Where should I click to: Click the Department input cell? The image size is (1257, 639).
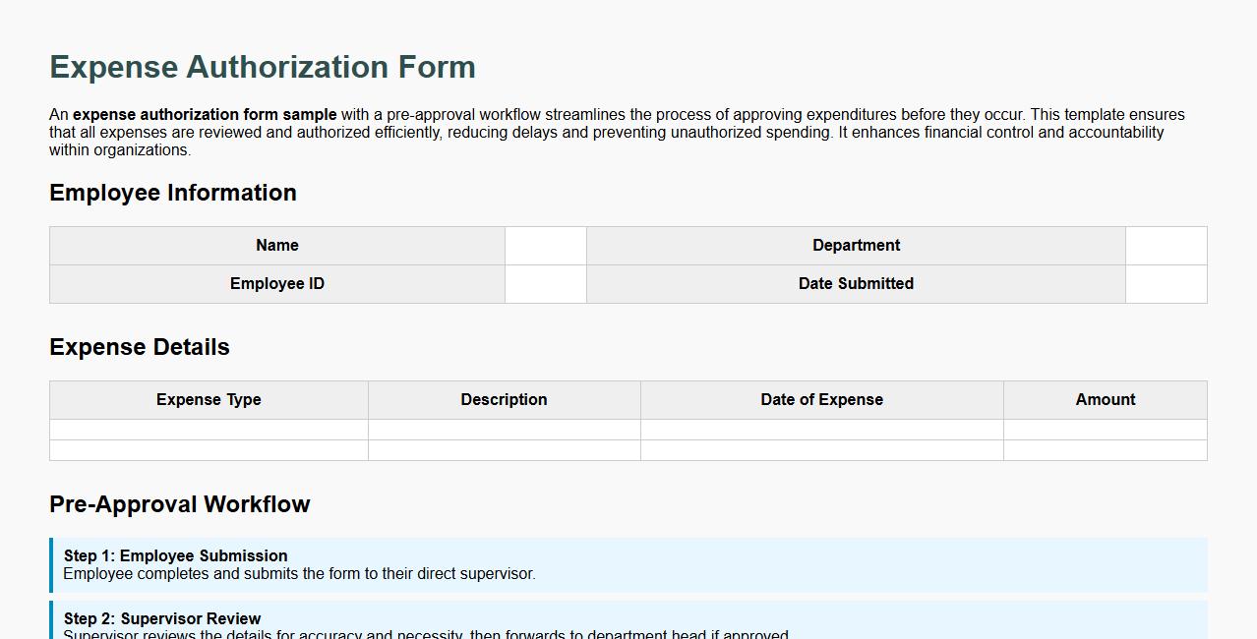(x=1166, y=245)
